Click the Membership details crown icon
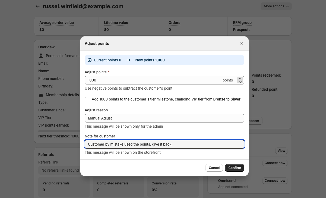Screen dimensions: 326x198 pos(41,95)
